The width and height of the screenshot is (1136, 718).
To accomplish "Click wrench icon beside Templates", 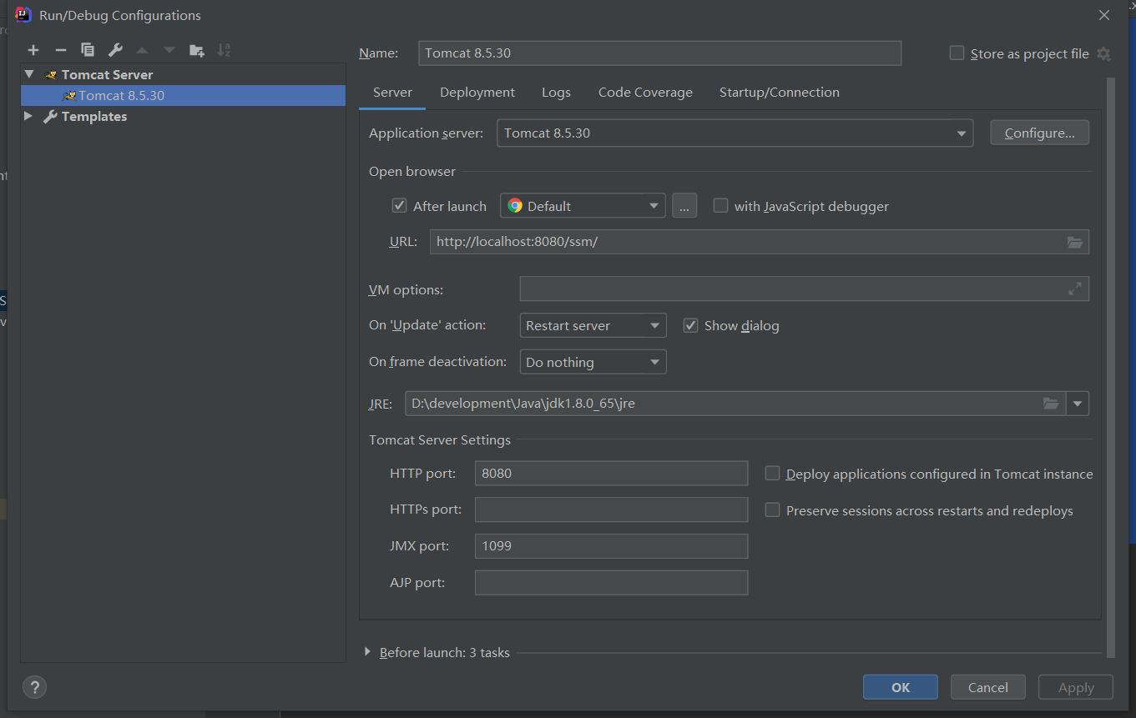I will 50,117.
